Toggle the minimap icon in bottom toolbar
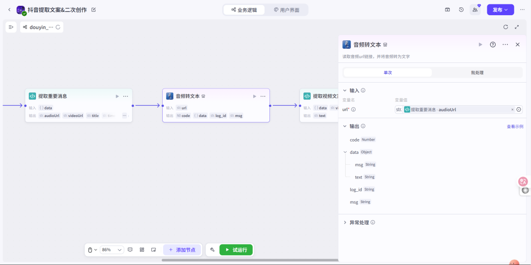 pyautogui.click(x=153, y=250)
